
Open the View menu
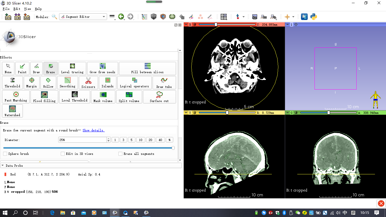click(27, 9)
